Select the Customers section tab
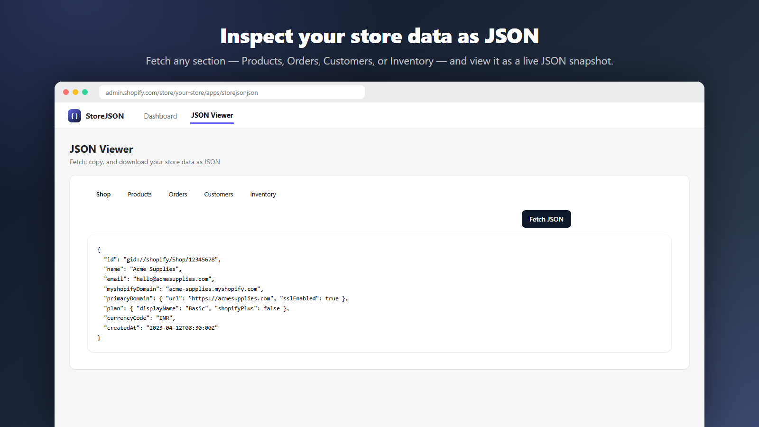Screen dimensions: 759x427 [x=219, y=195]
